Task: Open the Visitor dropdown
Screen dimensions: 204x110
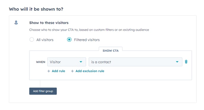Action: tap(67, 62)
